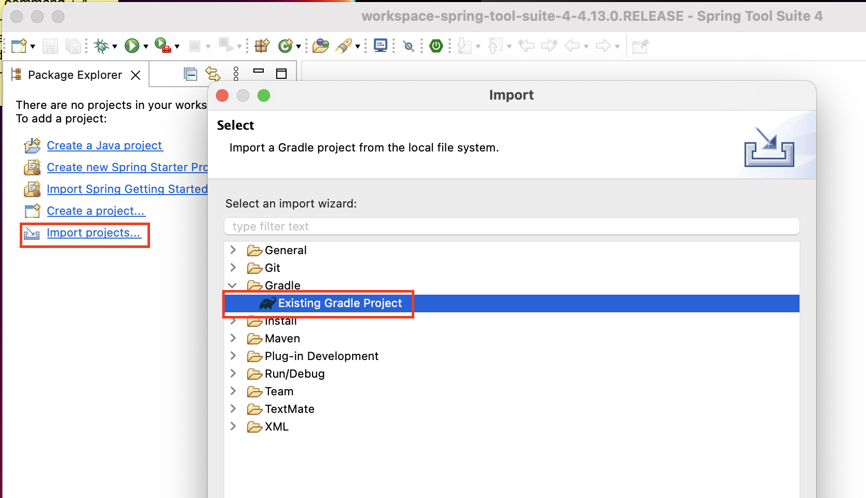Image resolution: width=866 pixels, height=498 pixels.
Task: Click the Pin Editor toolbar icon
Action: (x=640, y=46)
